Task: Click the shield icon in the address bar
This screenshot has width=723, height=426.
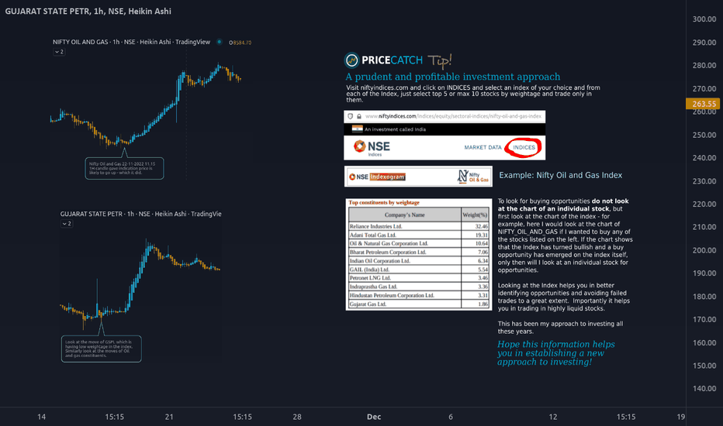Action: [351, 116]
